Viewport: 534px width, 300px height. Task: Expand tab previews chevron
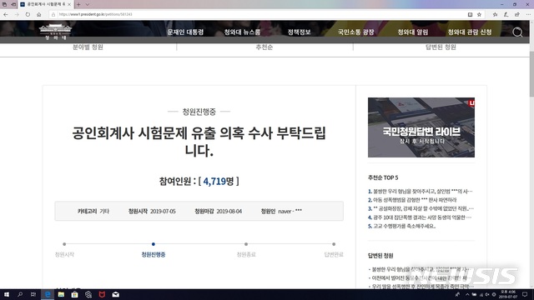click(88, 4)
